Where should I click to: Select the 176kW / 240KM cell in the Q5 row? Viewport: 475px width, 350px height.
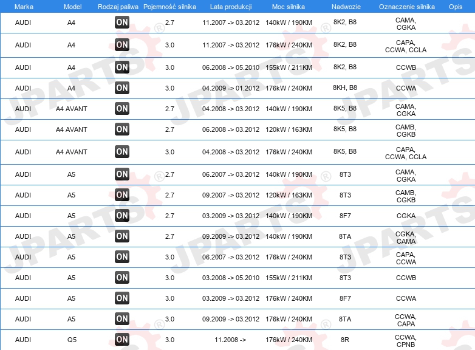[289, 340]
